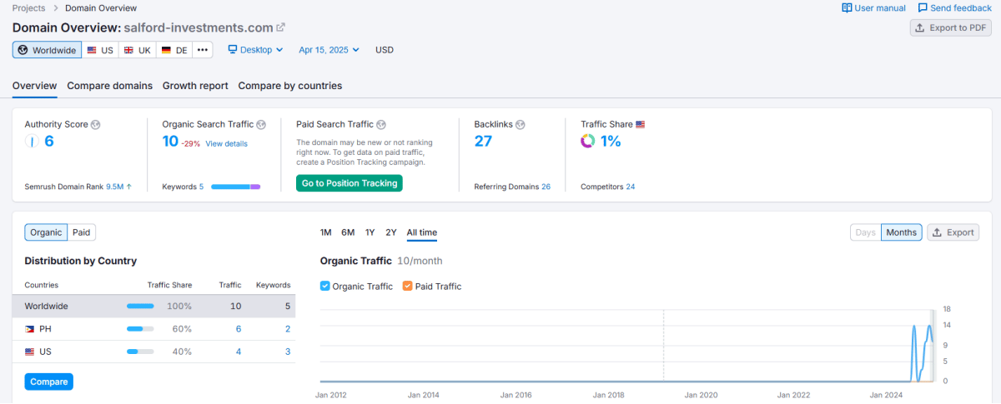Open PH traffic value 6
The image size is (1001, 404).
tap(239, 329)
